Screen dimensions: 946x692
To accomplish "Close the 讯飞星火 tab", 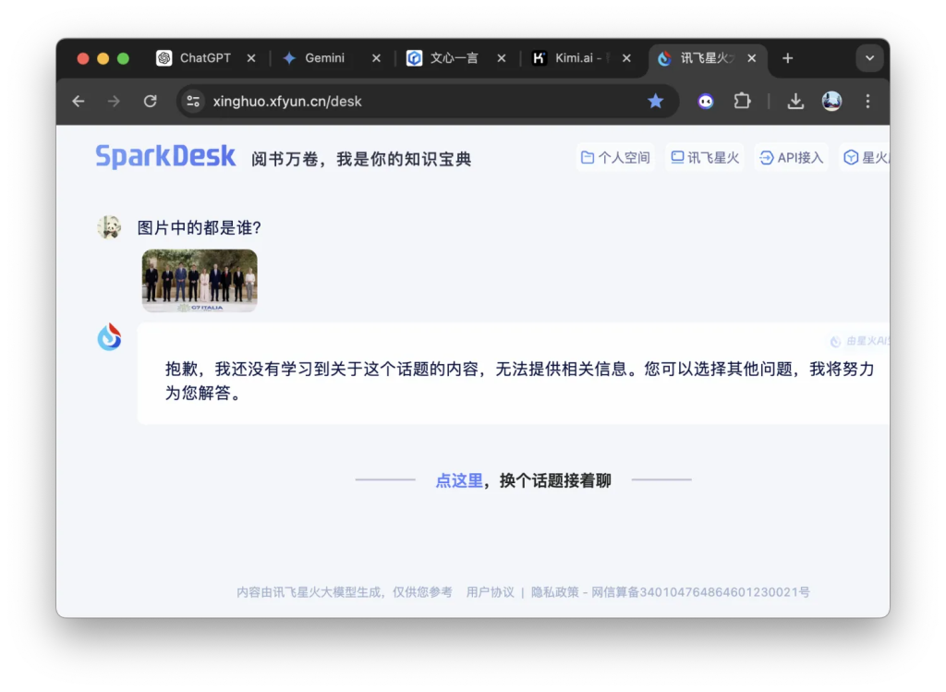I will tap(752, 58).
